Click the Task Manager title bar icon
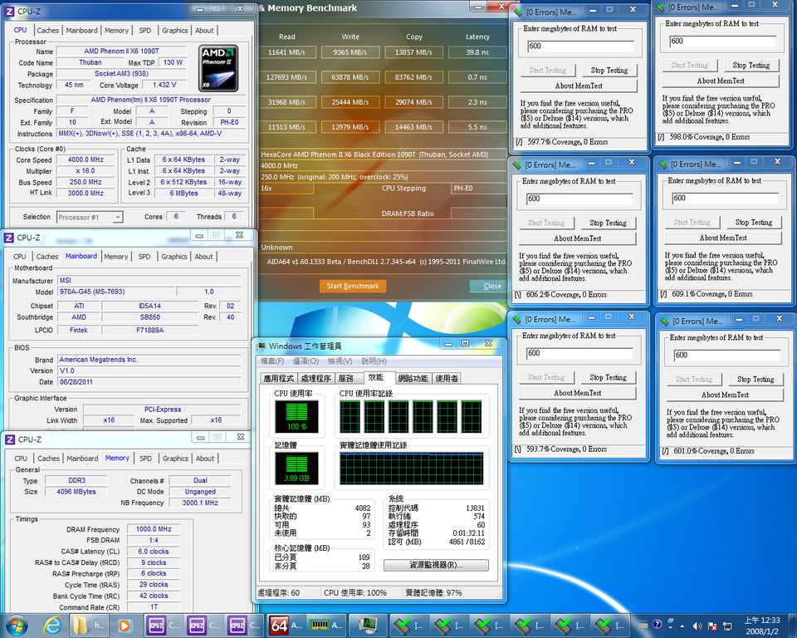Viewport: 797px width, 638px height. coord(262,346)
